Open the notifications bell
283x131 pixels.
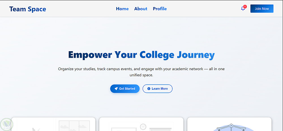[243, 9]
